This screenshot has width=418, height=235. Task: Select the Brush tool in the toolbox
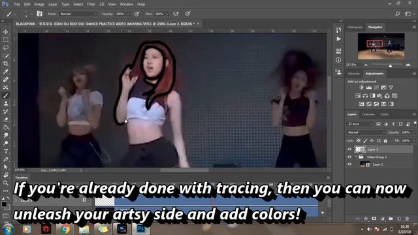click(x=6, y=96)
